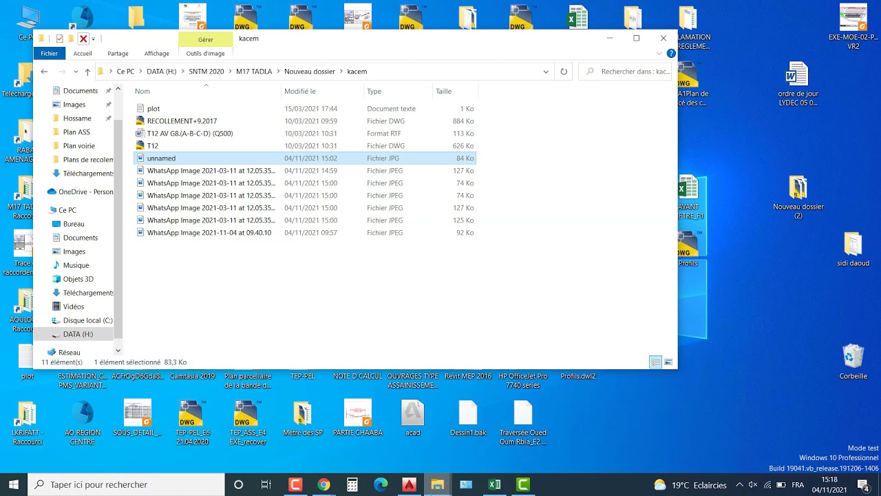The height and width of the screenshot is (496, 881).
Task: Click SNTM 2020 in the address path
Action: point(206,72)
